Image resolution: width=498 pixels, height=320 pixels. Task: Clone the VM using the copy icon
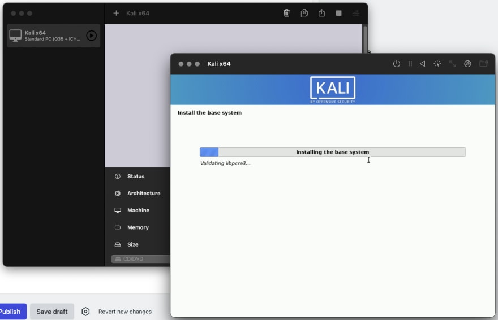tap(304, 13)
